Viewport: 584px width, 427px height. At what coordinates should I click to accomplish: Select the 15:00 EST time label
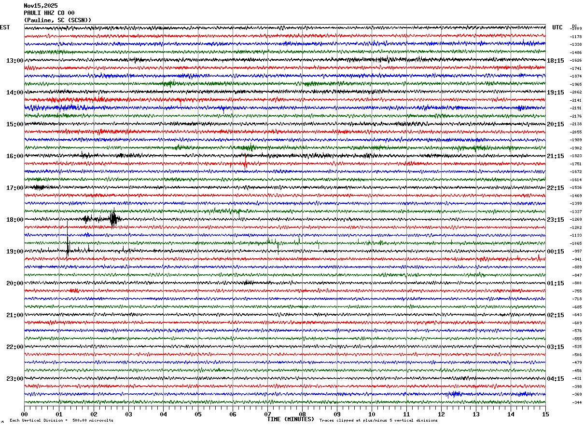(15, 124)
